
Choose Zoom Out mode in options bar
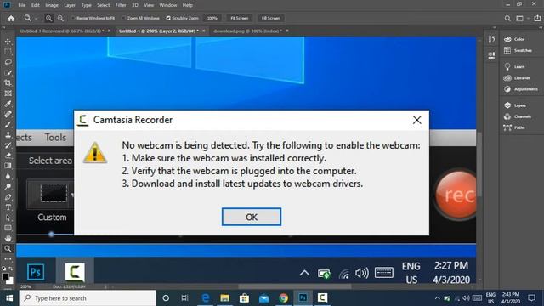pyautogui.click(x=60, y=19)
